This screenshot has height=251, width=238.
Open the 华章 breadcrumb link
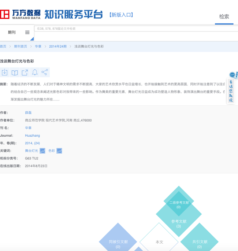pos(38,47)
